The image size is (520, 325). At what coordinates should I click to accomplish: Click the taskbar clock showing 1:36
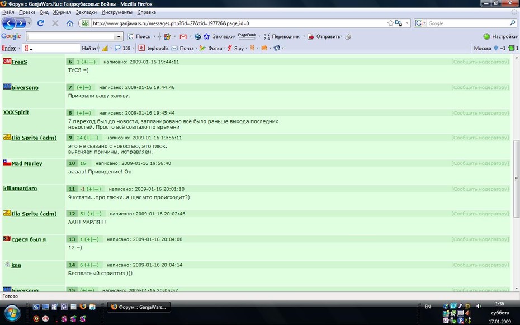click(x=499, y=304)
